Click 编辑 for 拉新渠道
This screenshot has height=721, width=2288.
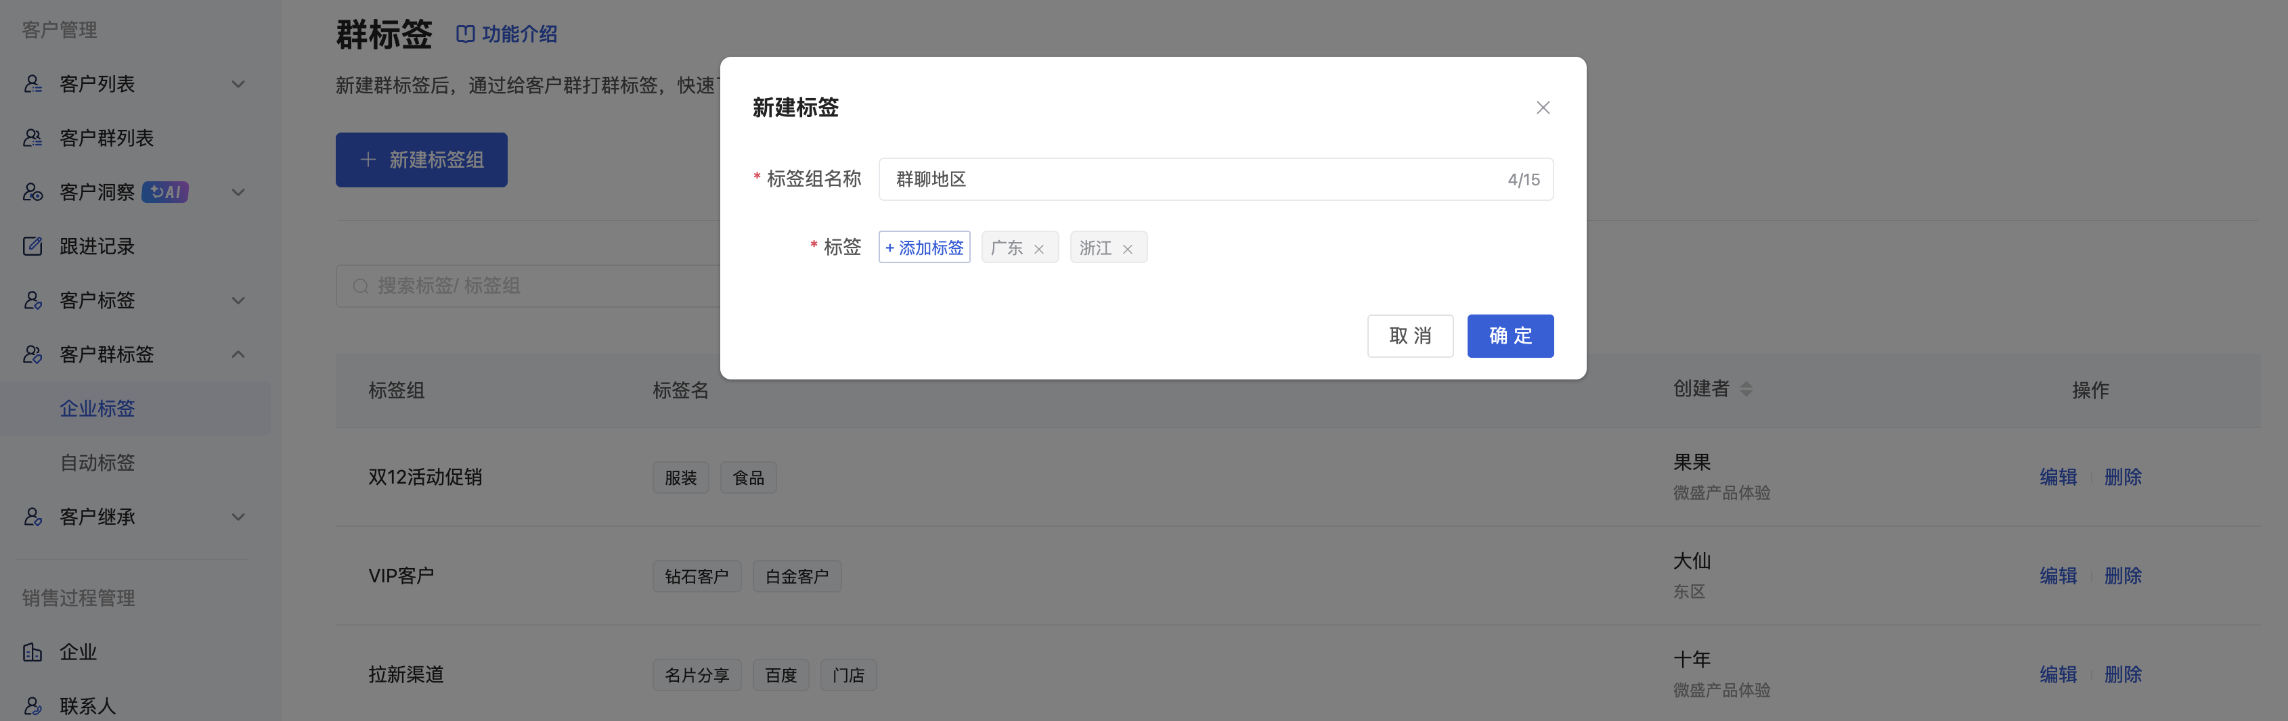pyautogui.click(x=2058, y=674)
